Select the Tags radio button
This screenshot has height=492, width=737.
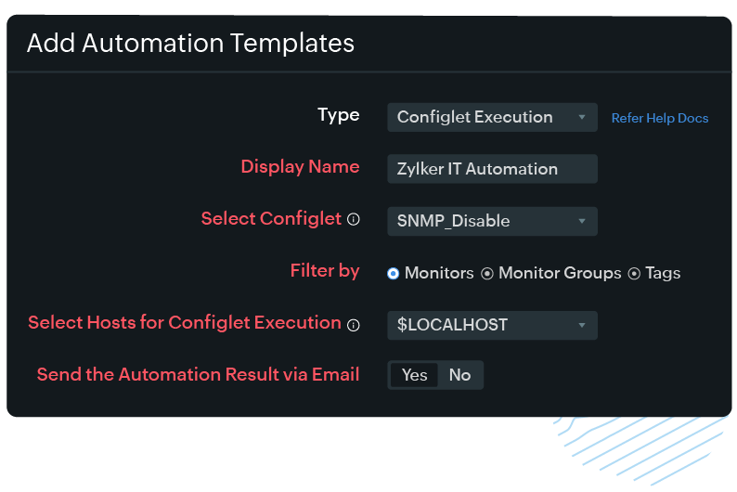[x=635, y=273]
